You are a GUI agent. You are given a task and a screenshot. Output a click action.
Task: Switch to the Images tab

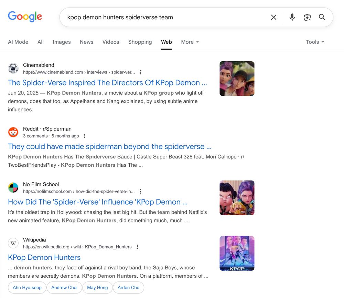(x=62, y=42)
